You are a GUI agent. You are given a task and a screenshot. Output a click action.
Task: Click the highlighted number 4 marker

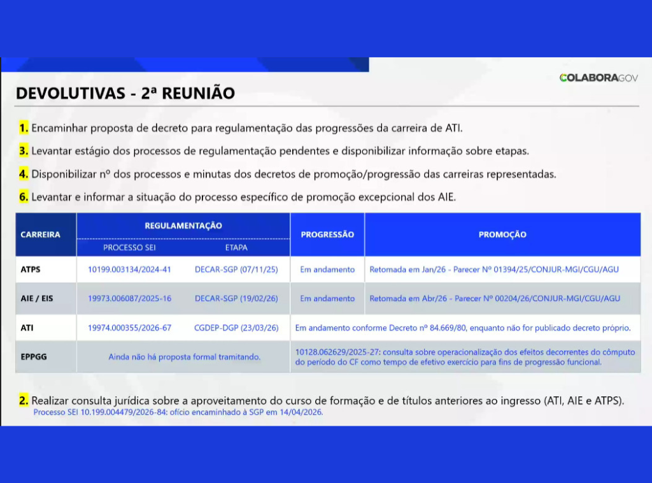pyautogui.click(x=24, y=174)
